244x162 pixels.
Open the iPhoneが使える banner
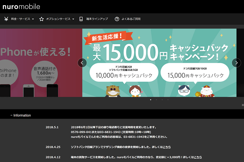point(41,63)
